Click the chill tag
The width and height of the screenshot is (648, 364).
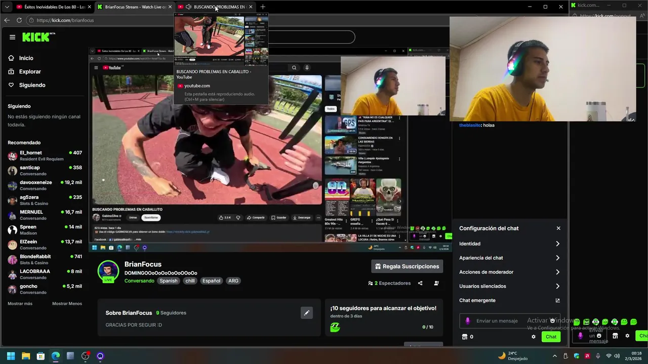190,281
